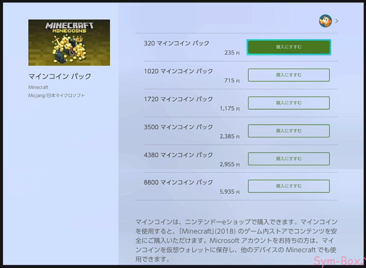Proceed to purchase 1020 Minecoin pack
366x268 pixels.
289,75
